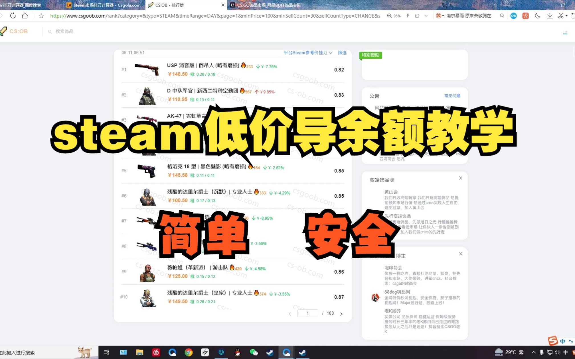Open a new browser tab
Image resolution: width=575 pixels, height=359 pixels.
(x=315, y=5)
